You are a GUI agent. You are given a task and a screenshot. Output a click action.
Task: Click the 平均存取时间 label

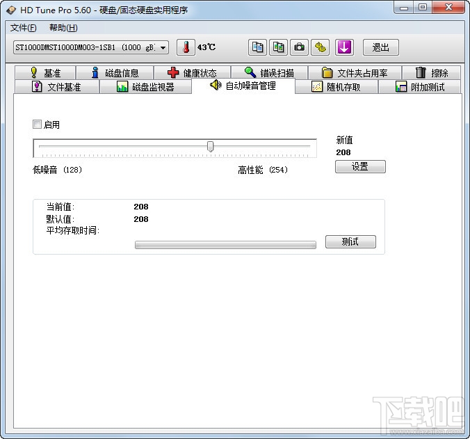pyautogui.click(x=73, y=230)
